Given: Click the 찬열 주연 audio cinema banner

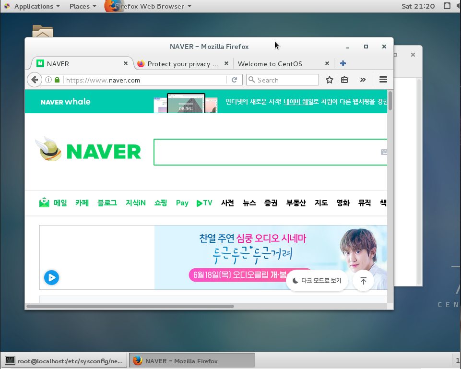Looking at the screenshot, I should 271,257.
